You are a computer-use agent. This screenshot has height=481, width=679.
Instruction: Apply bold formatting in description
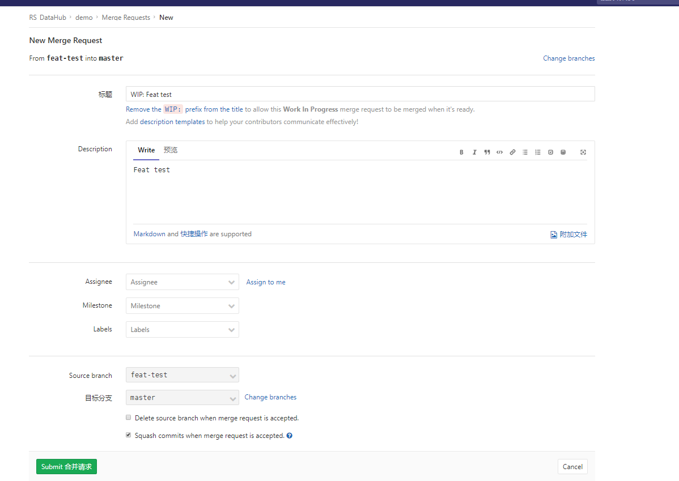[x=461, y=152]
